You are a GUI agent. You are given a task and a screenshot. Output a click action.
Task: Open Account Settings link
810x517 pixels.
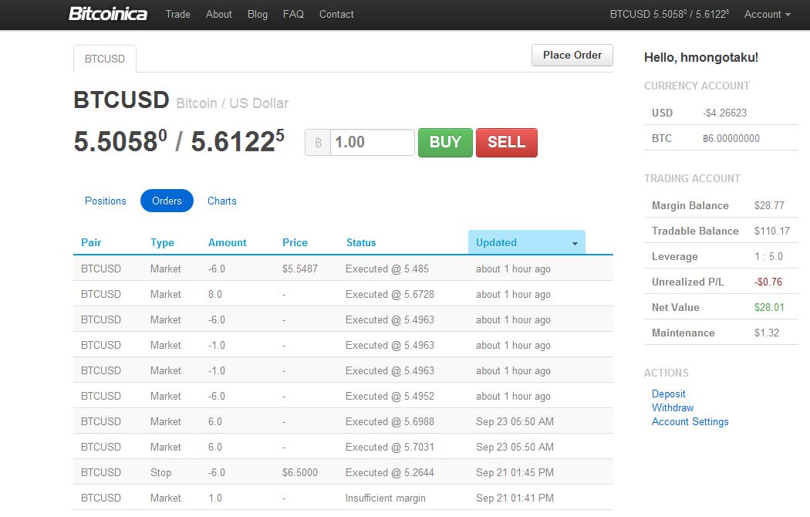pyautogui.click(x=690, y=422)
